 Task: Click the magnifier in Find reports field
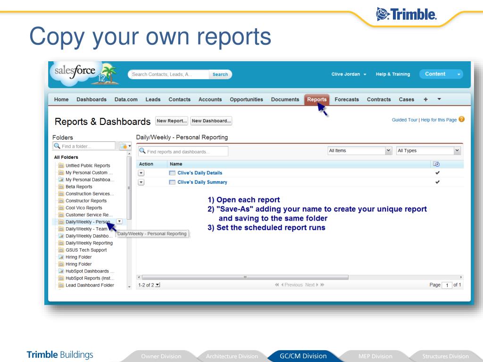[x=142, y=151]
